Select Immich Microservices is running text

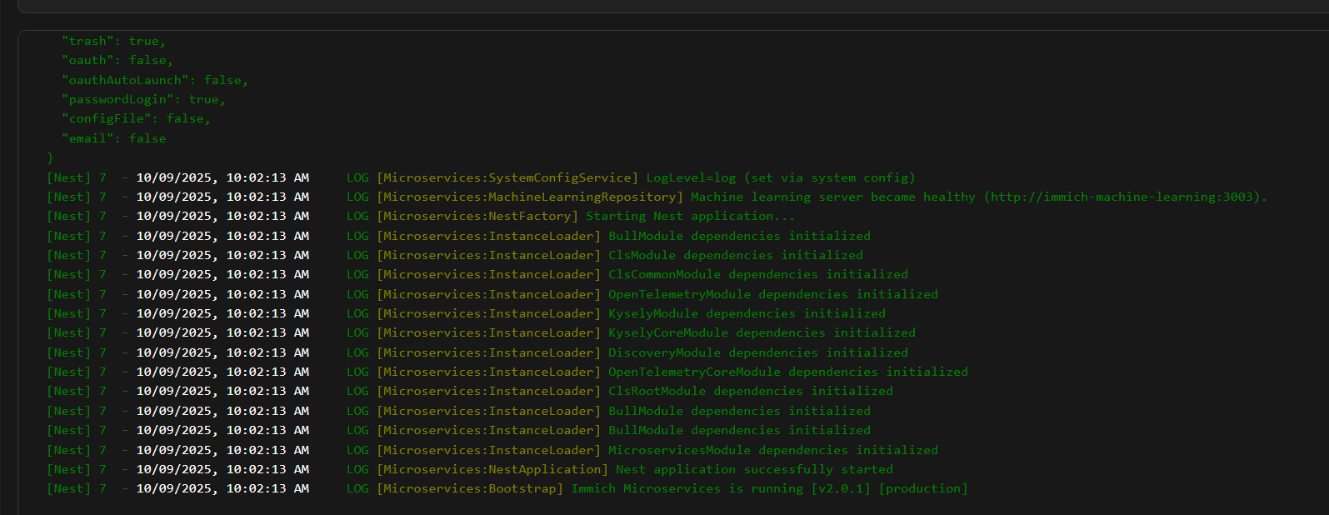click(687, 488)
